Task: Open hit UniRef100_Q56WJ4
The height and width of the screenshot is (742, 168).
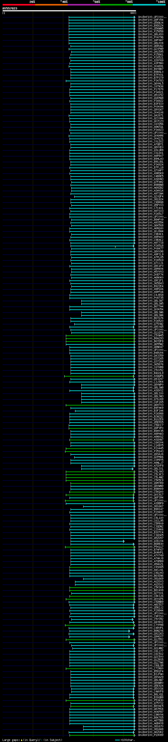Action: (x=151, y=23)
